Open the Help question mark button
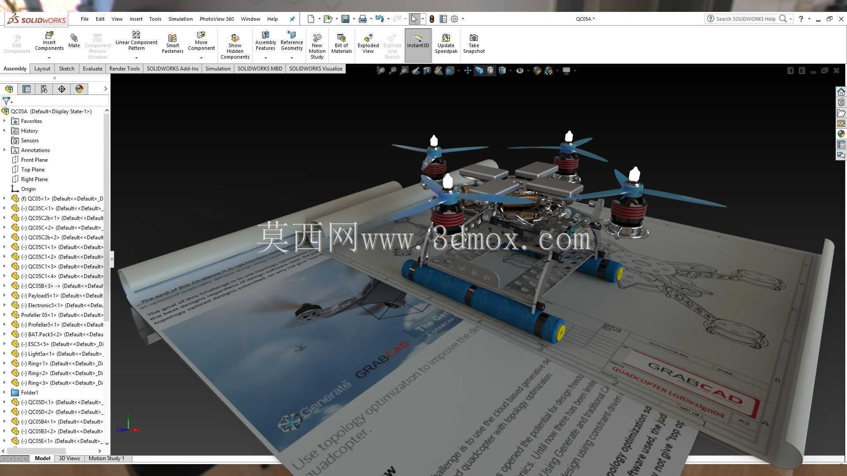 tap(801, 19)
